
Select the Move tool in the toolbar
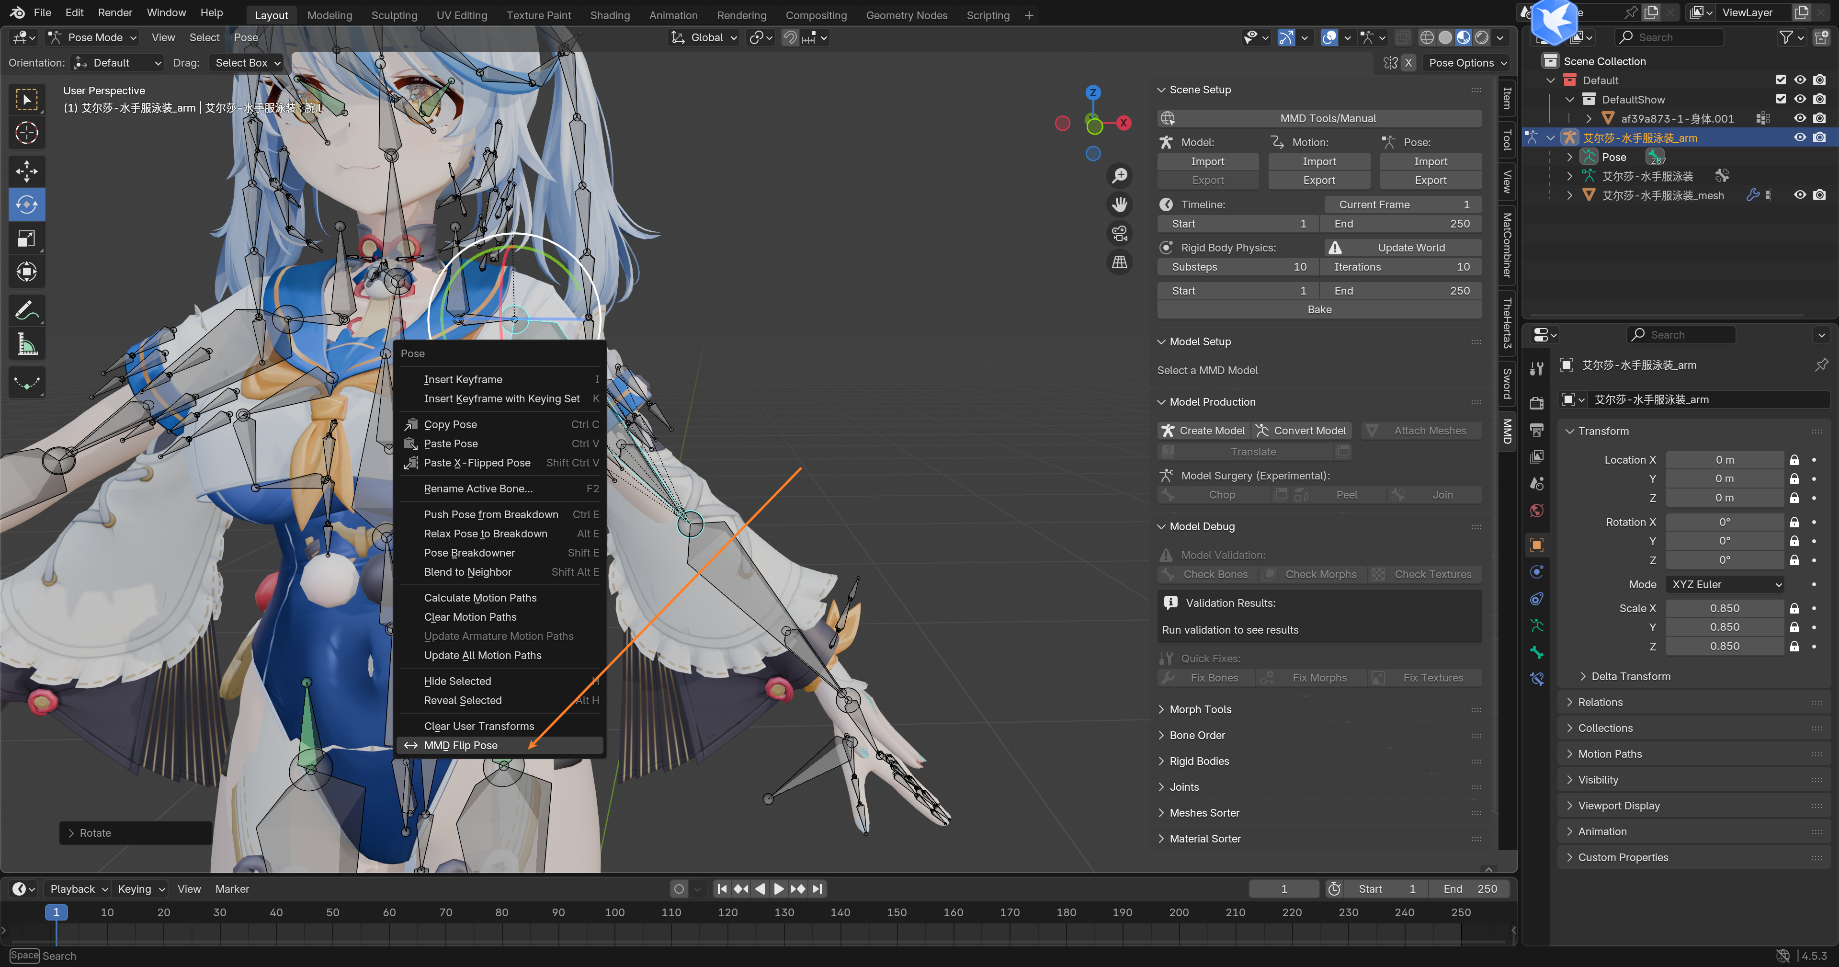(x=26, y=171)
